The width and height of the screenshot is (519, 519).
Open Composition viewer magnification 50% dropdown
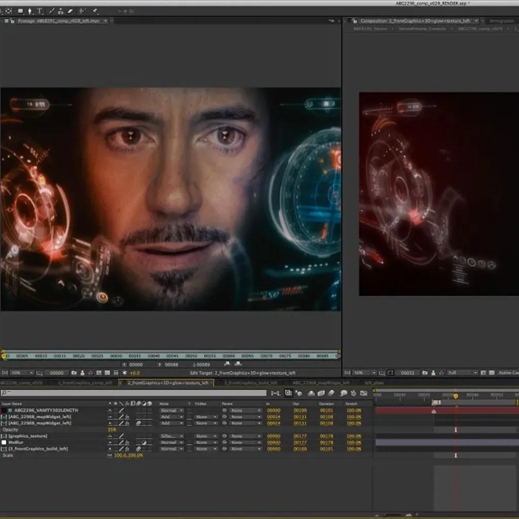[x=364, y=373]
